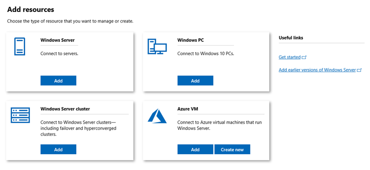Click 'Choose the type of resource' instruction text
Screen dimensions: 370x170
click(70, 21)
